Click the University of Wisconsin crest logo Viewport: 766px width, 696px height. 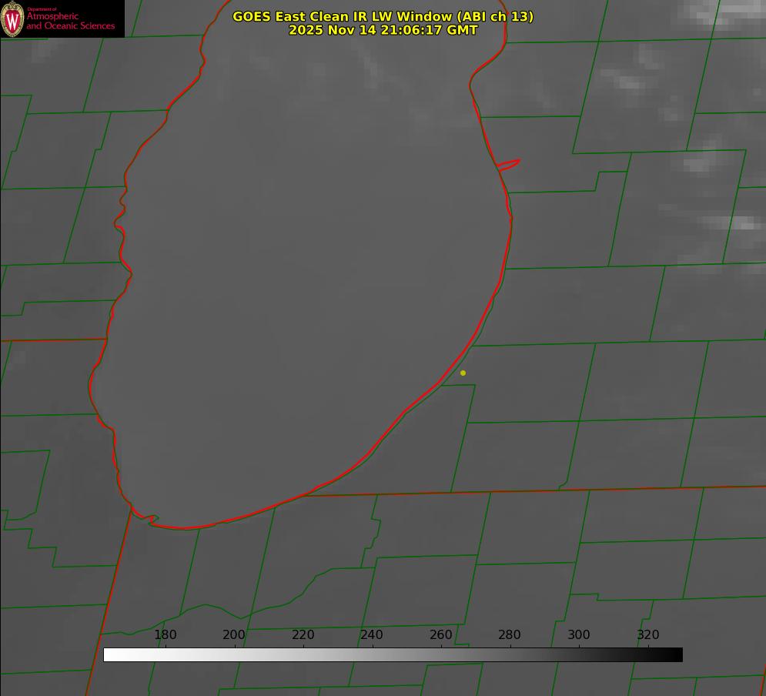12,18
